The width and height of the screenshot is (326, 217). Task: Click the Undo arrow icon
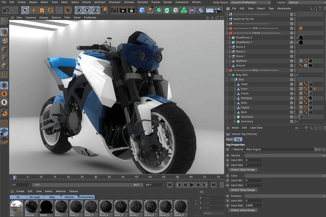[x=6, y=10]
